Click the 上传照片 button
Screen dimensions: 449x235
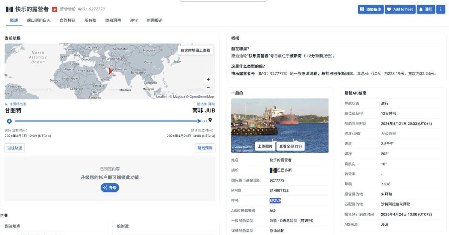click(265, 146)
